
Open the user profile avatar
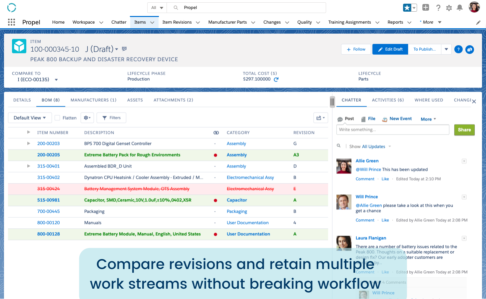point(474,7)
